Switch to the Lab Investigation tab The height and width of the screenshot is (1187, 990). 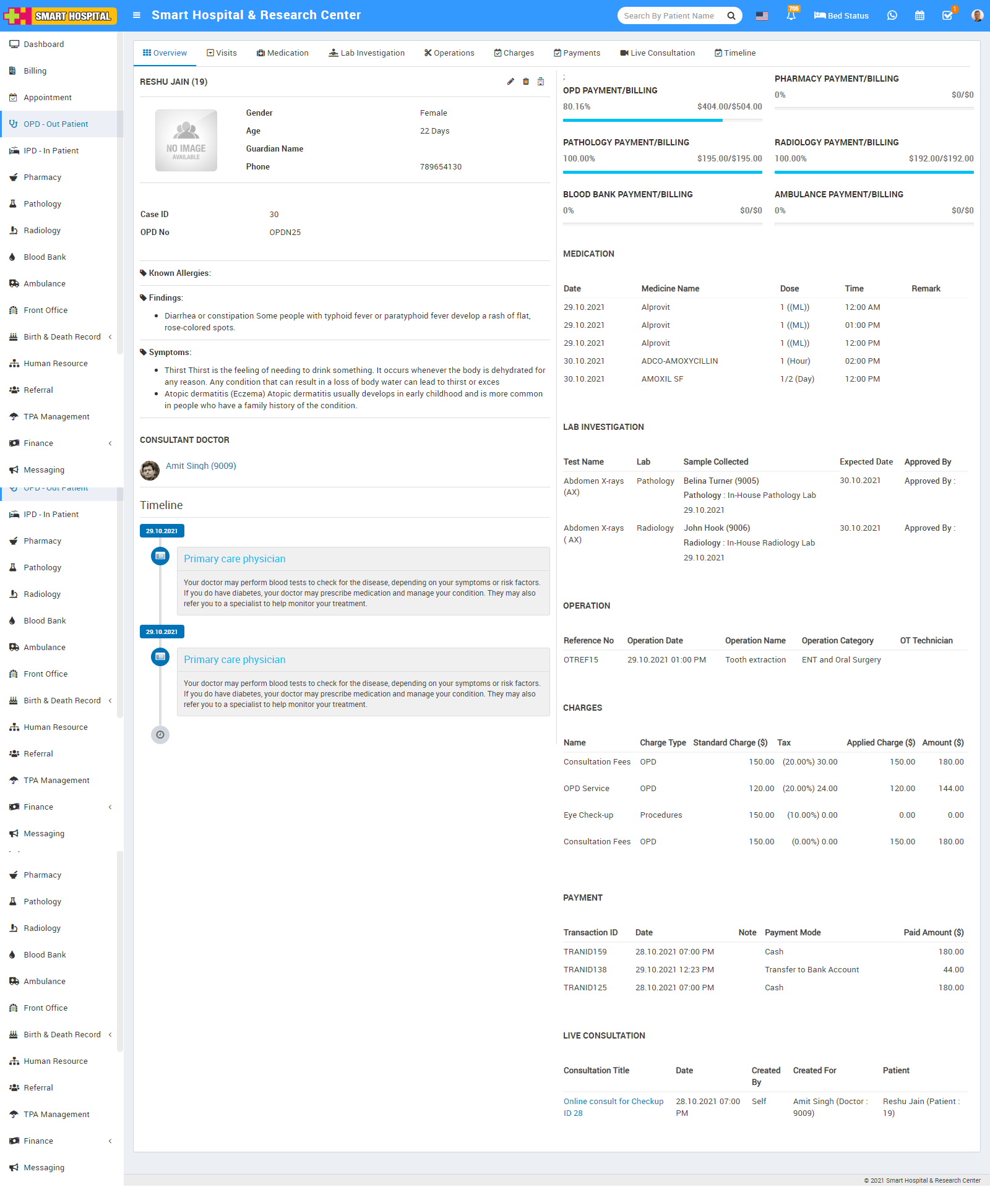(367, 53)
